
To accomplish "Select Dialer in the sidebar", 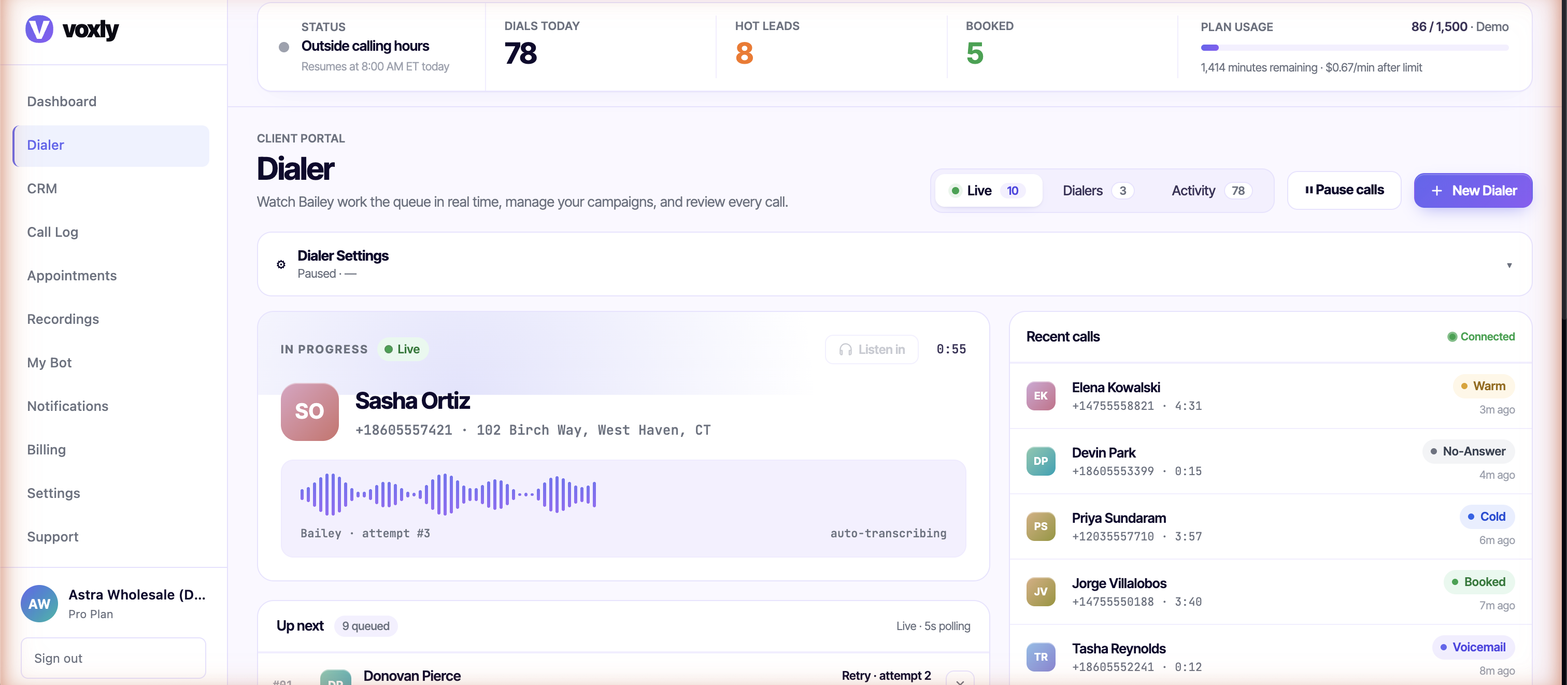I will [x=111, y=146].
